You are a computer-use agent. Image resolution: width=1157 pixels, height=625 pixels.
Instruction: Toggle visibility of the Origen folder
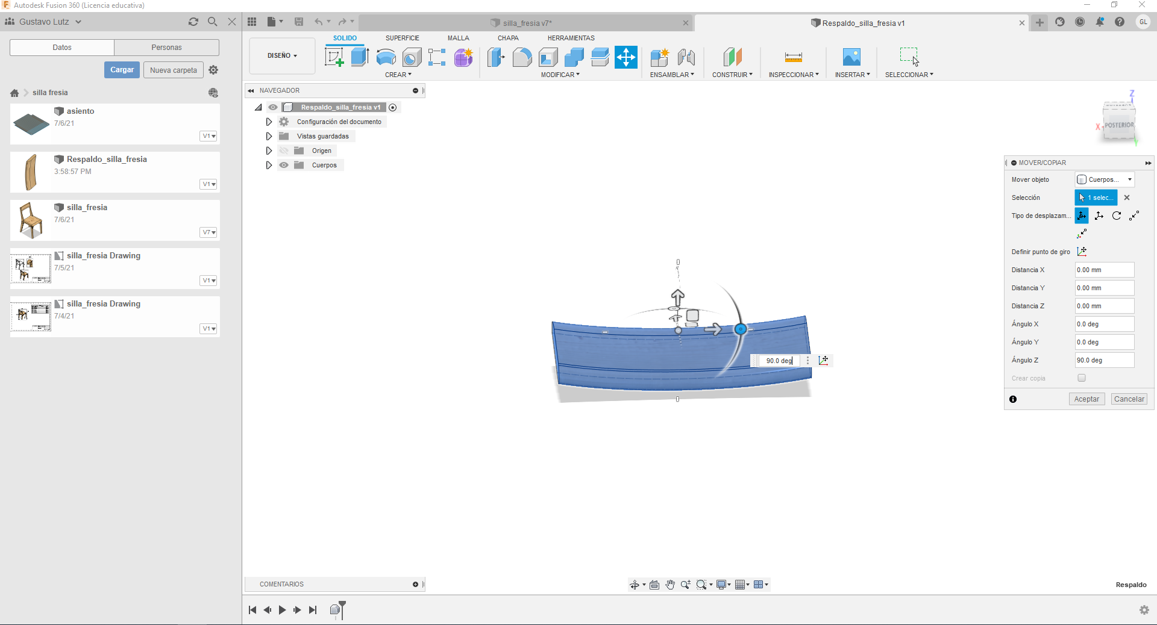284,151
